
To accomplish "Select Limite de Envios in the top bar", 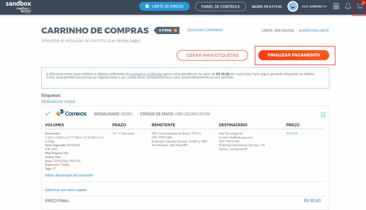I will [x=164, y=6].
